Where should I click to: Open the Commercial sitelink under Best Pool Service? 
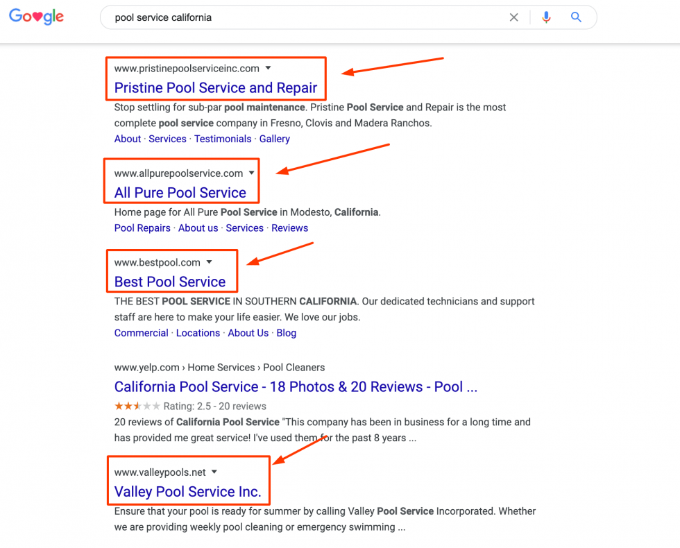pyautogui.click(x=141, y=333)
